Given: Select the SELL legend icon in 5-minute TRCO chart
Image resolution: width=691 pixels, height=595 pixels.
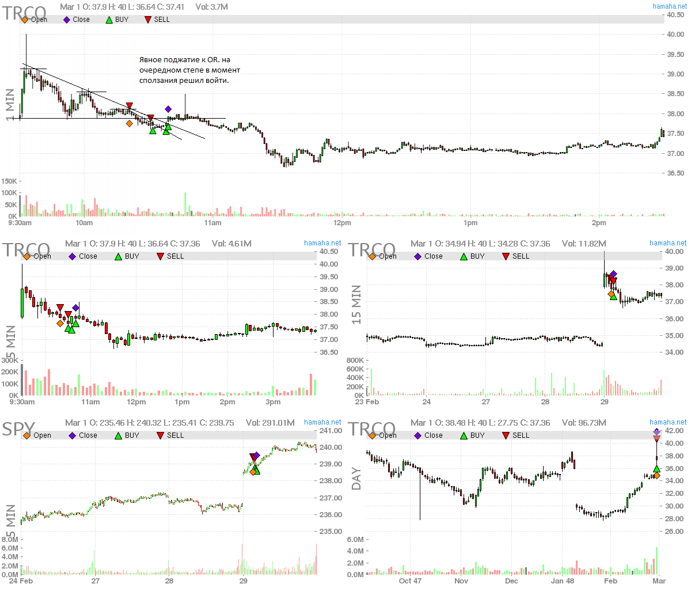Looking at the screenshot, I should (x=161, y=256).
